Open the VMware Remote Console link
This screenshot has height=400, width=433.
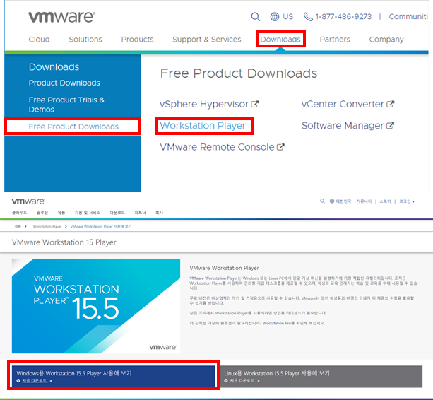217,147
